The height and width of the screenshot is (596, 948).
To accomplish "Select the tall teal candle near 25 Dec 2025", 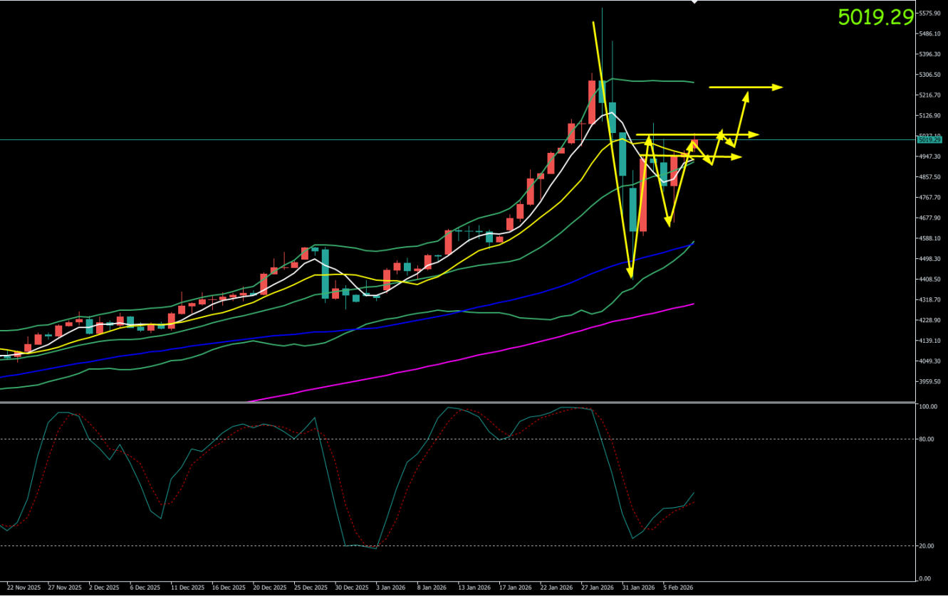I will point(325,274).
